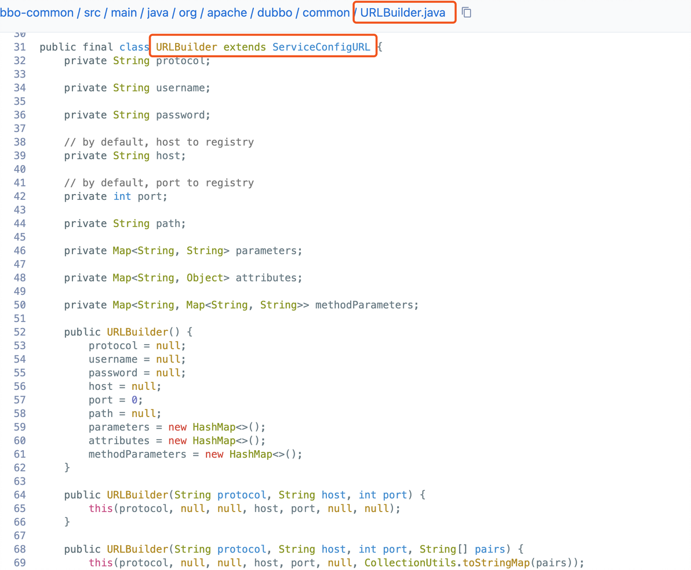691x570 pixels.
Task: Click 'protocol = null;' statement
Action: coord(137,346)
